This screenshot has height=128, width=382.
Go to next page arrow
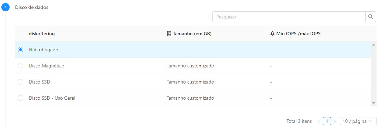click(335, 121)
